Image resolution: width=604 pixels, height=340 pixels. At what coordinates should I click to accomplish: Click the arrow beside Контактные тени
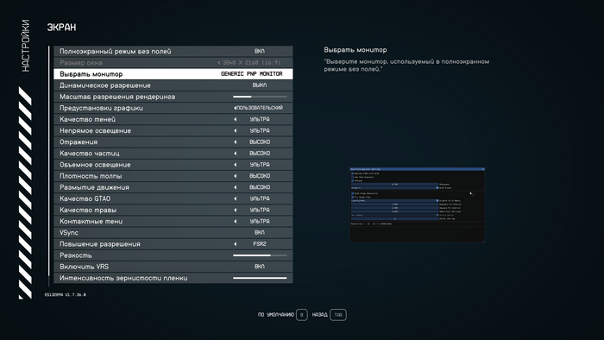[235, 222]
